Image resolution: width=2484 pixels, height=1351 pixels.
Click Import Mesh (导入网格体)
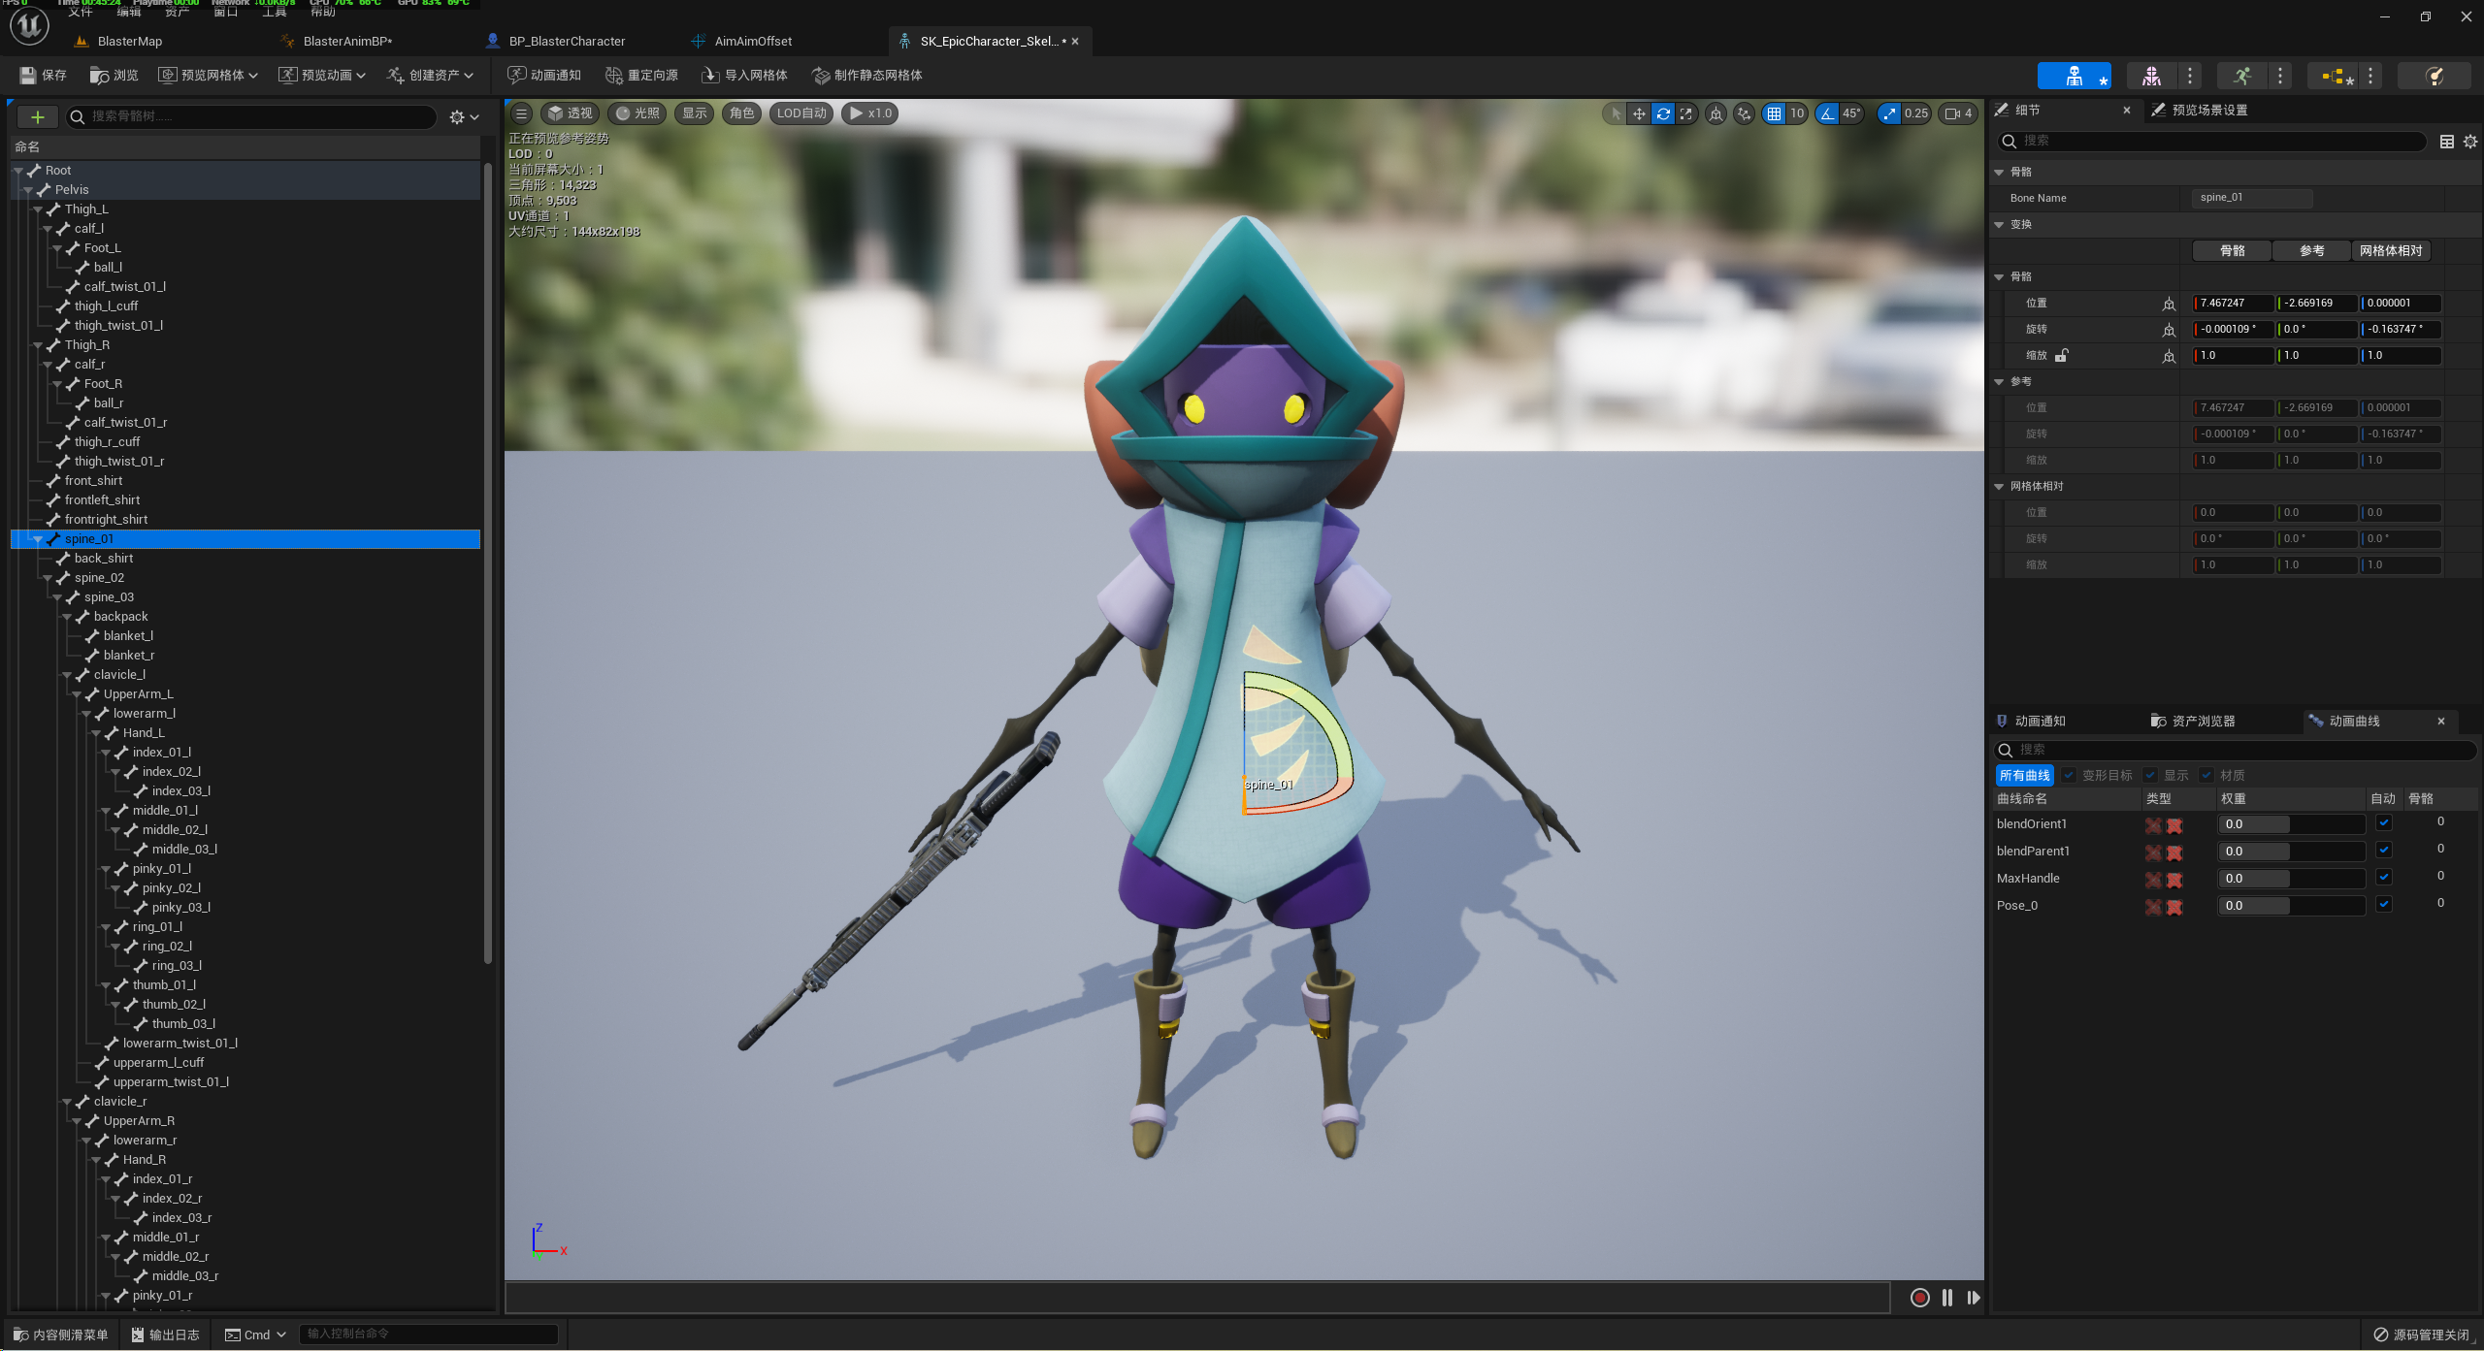pos(744,75)
